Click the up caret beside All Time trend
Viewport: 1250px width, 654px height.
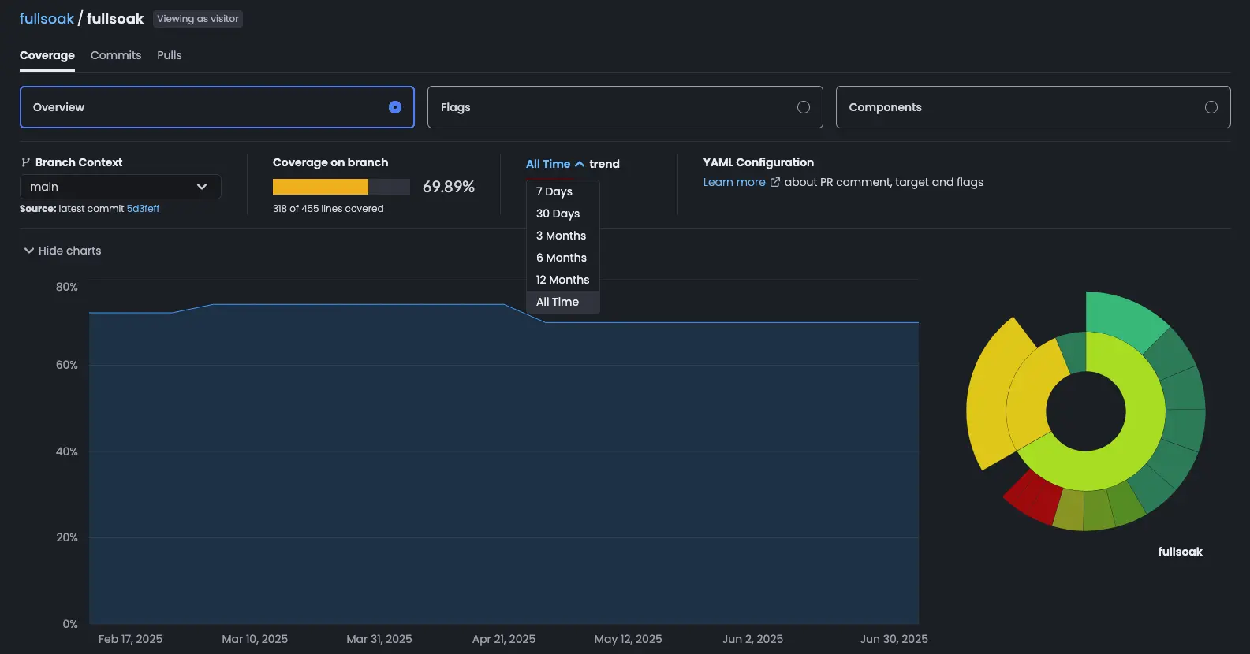(x=580, y=164)
